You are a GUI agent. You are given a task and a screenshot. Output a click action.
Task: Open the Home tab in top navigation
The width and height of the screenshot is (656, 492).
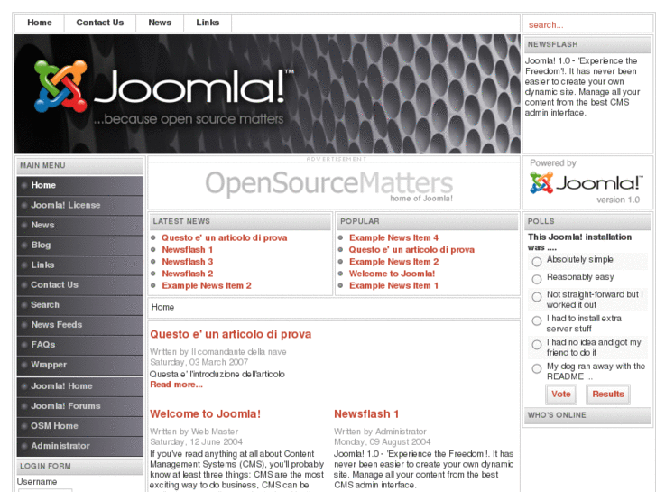(40, 23)
